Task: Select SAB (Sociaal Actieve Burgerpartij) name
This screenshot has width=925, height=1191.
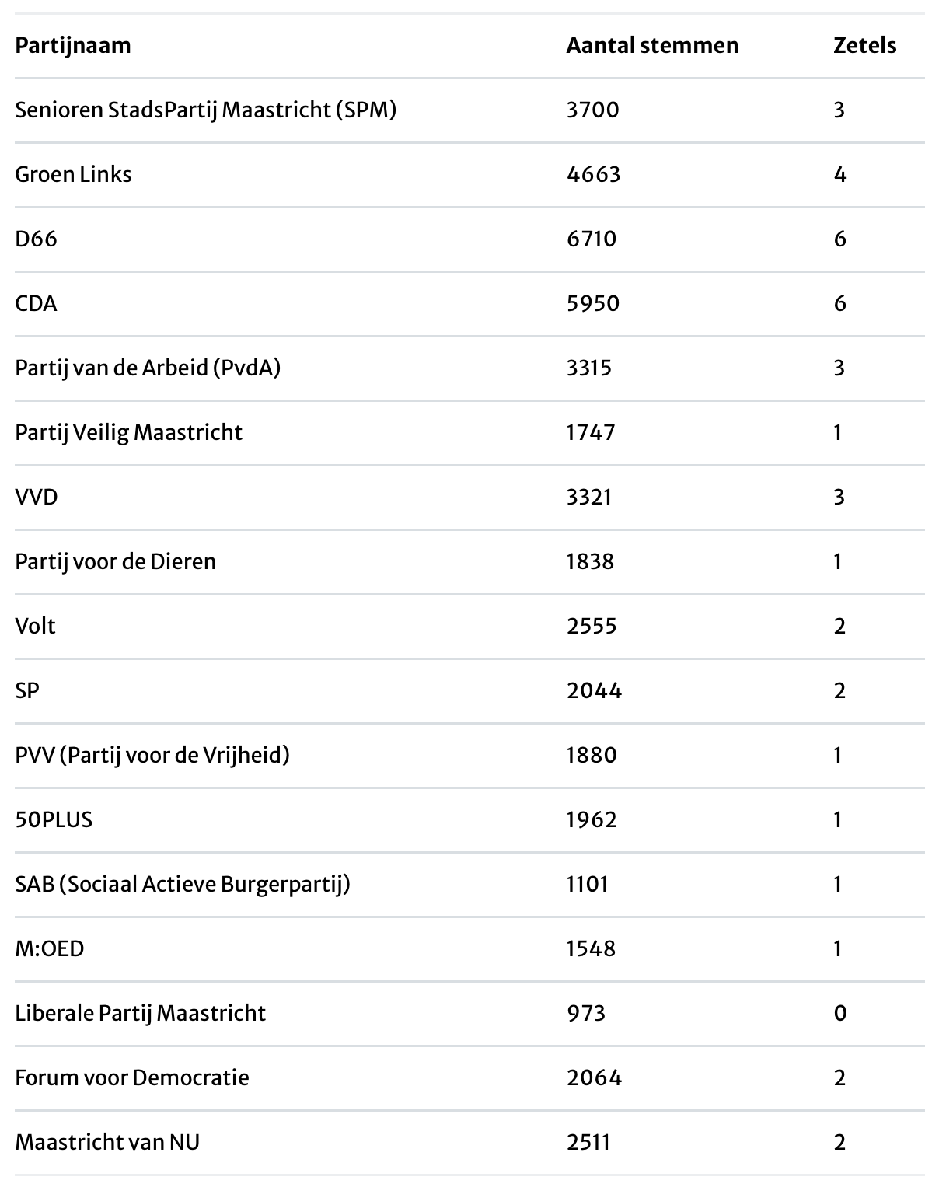Action: point(183,884)
